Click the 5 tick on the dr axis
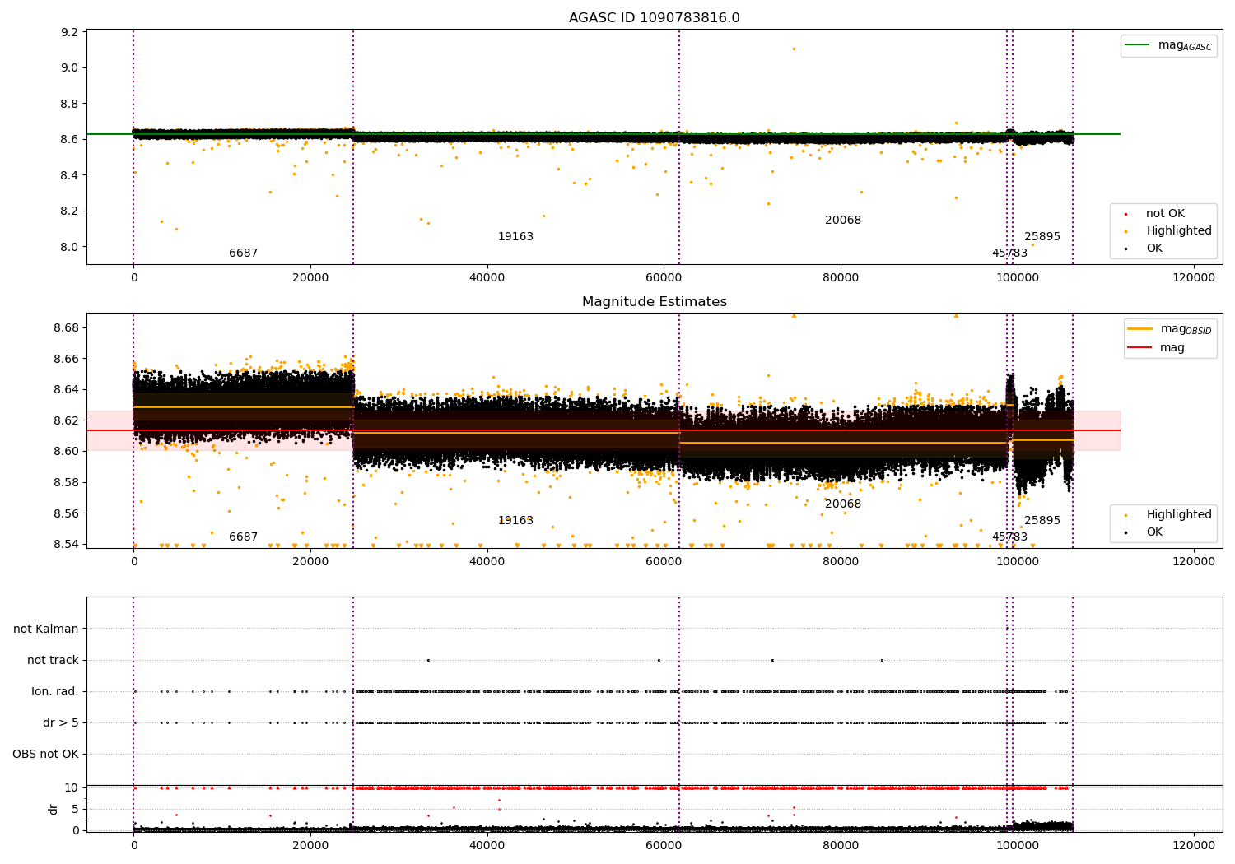 76,810
